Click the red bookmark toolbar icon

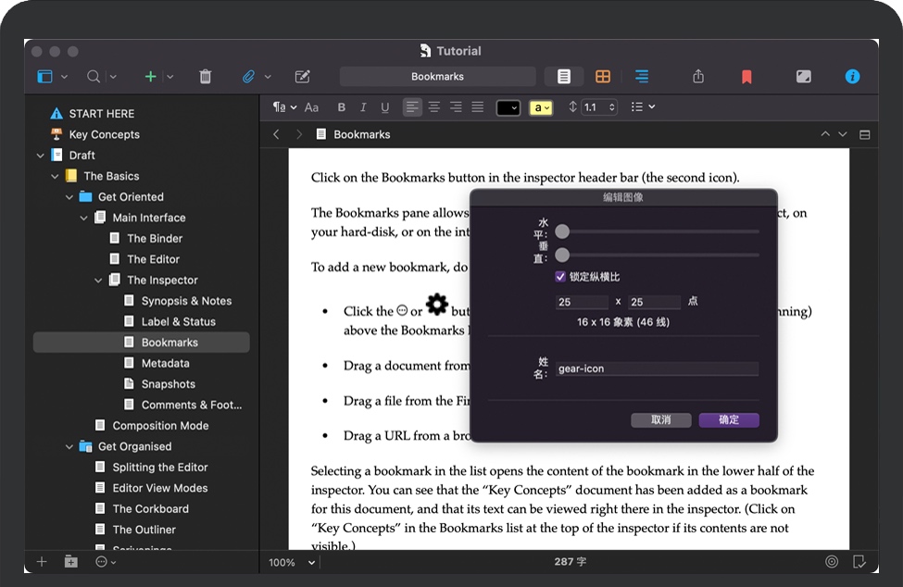pos(746,77)
